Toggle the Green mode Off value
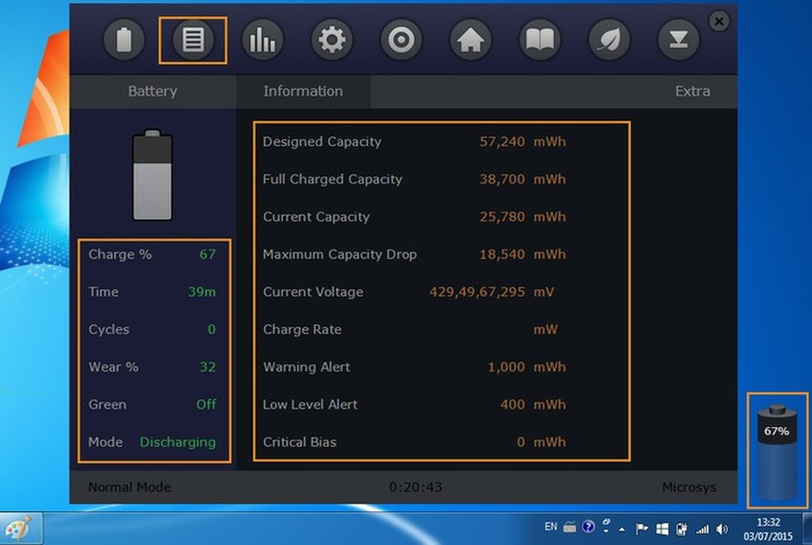This screenshot has height=545, width=812. click(x=206, y=405)
